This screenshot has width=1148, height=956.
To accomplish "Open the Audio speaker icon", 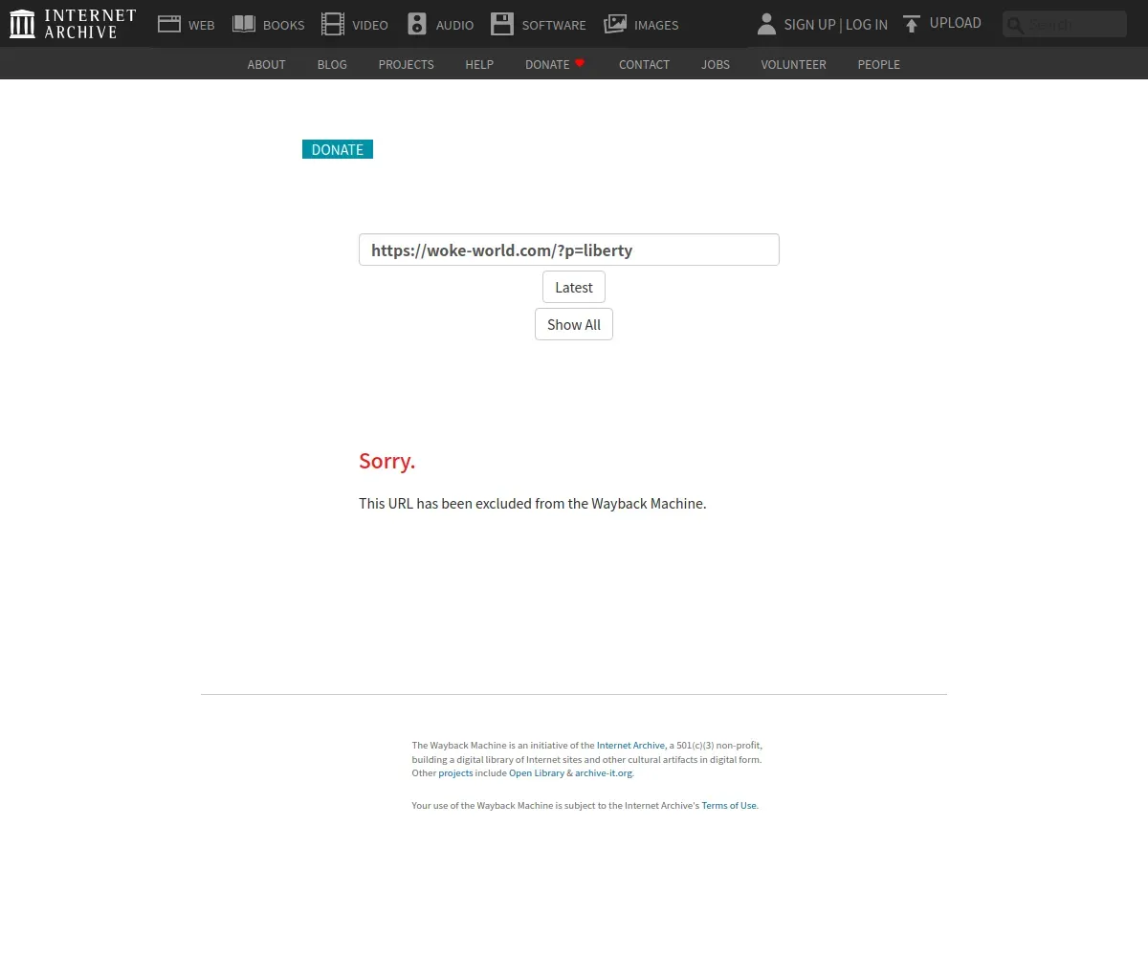I will pos(417,24).
